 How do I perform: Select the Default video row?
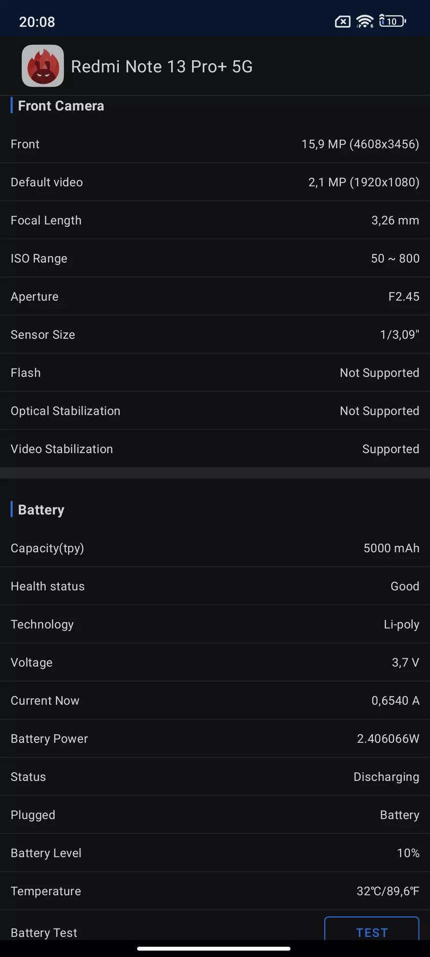[215, 182]
